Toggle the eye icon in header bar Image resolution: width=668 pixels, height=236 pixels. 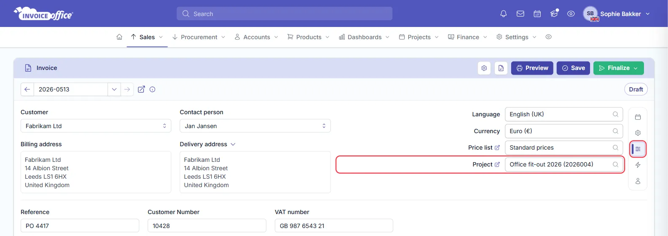[x=571, y=14]
